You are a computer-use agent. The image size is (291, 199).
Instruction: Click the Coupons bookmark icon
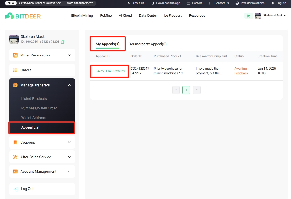(15, 142)
